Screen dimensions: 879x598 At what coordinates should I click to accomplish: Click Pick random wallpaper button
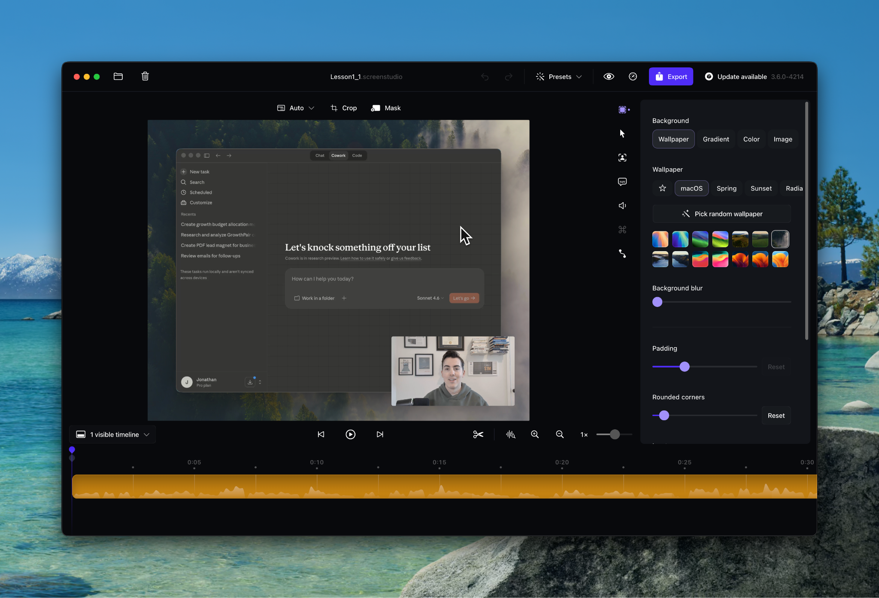[x=721, y=214]
